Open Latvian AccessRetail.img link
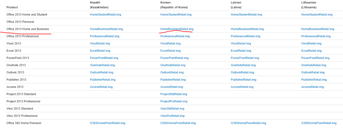 pyautogui.click(x=242, y=87)
